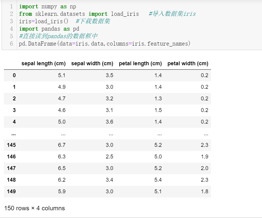The height and width of the screenshot is (218, 262).
Task: Click sepal width value 3.0 in row 1
Action: [x=109, y=87]
